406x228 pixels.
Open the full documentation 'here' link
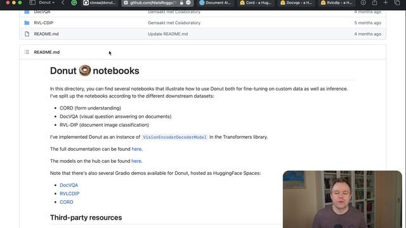(x=136, y=149)
